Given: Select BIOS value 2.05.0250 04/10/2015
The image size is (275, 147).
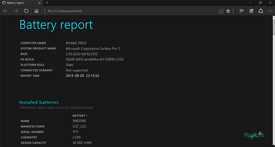Looking at the screenshot, I should pyautogui.click(x=82, y=54).
